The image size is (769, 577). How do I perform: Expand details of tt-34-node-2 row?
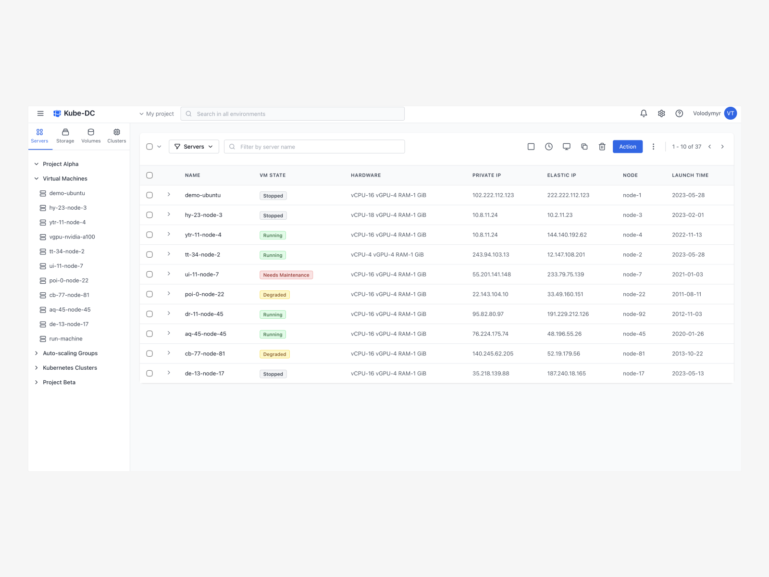[x=168, y=254]
